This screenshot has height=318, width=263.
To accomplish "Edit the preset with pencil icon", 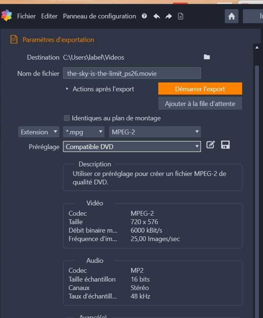I will (x=210, y=145).
